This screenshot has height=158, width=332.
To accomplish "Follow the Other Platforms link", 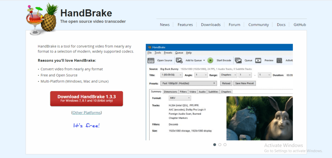I will coord(87,113).
